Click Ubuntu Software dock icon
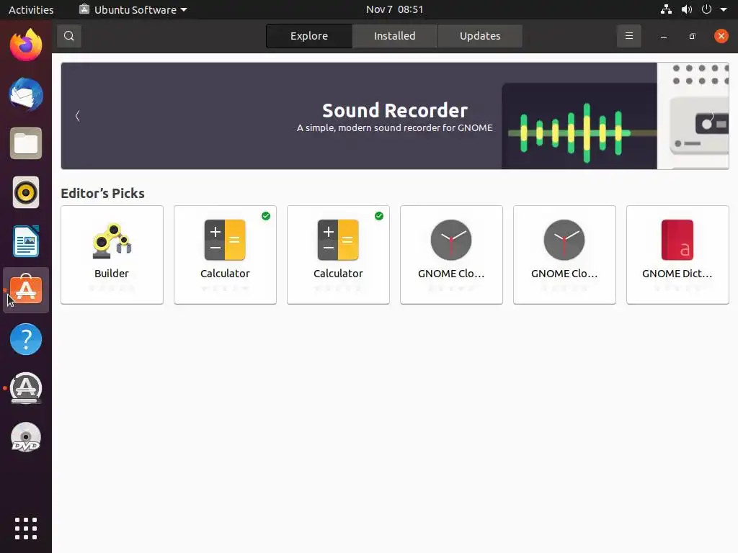Viewport: 738px width, 553px height. pyautogui.click(x=26, y=290)
